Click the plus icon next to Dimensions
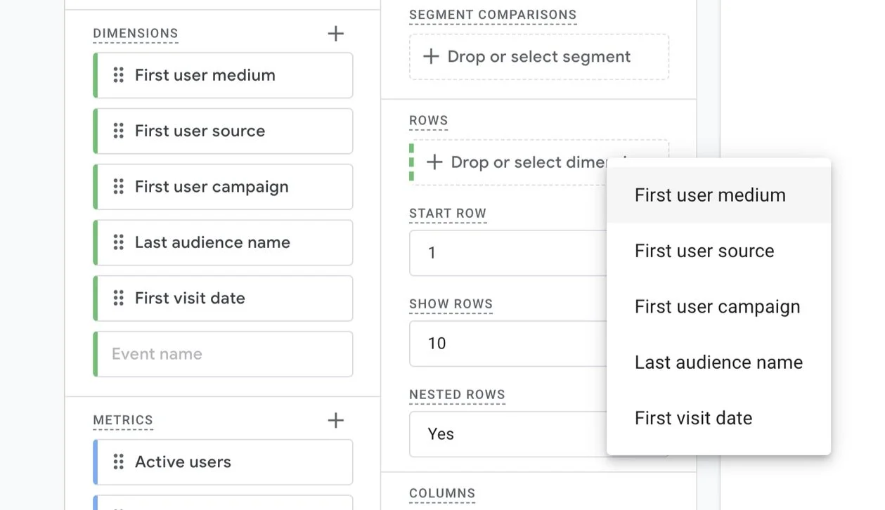This screenshot has width=885, height=510. point(336,33)
